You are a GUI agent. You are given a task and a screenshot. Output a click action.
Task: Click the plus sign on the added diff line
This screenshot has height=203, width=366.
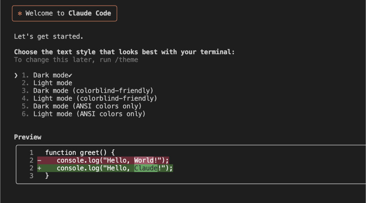point(39,168)
